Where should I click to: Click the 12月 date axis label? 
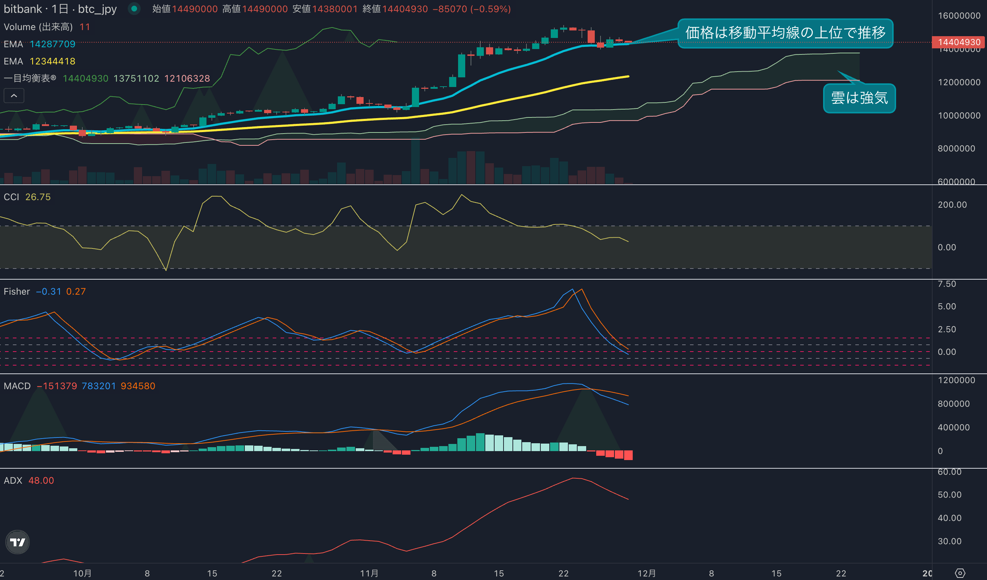coord(646,573)
